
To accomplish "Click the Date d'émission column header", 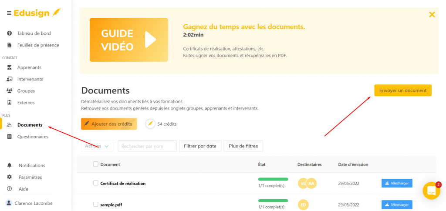I will point(353,164).
